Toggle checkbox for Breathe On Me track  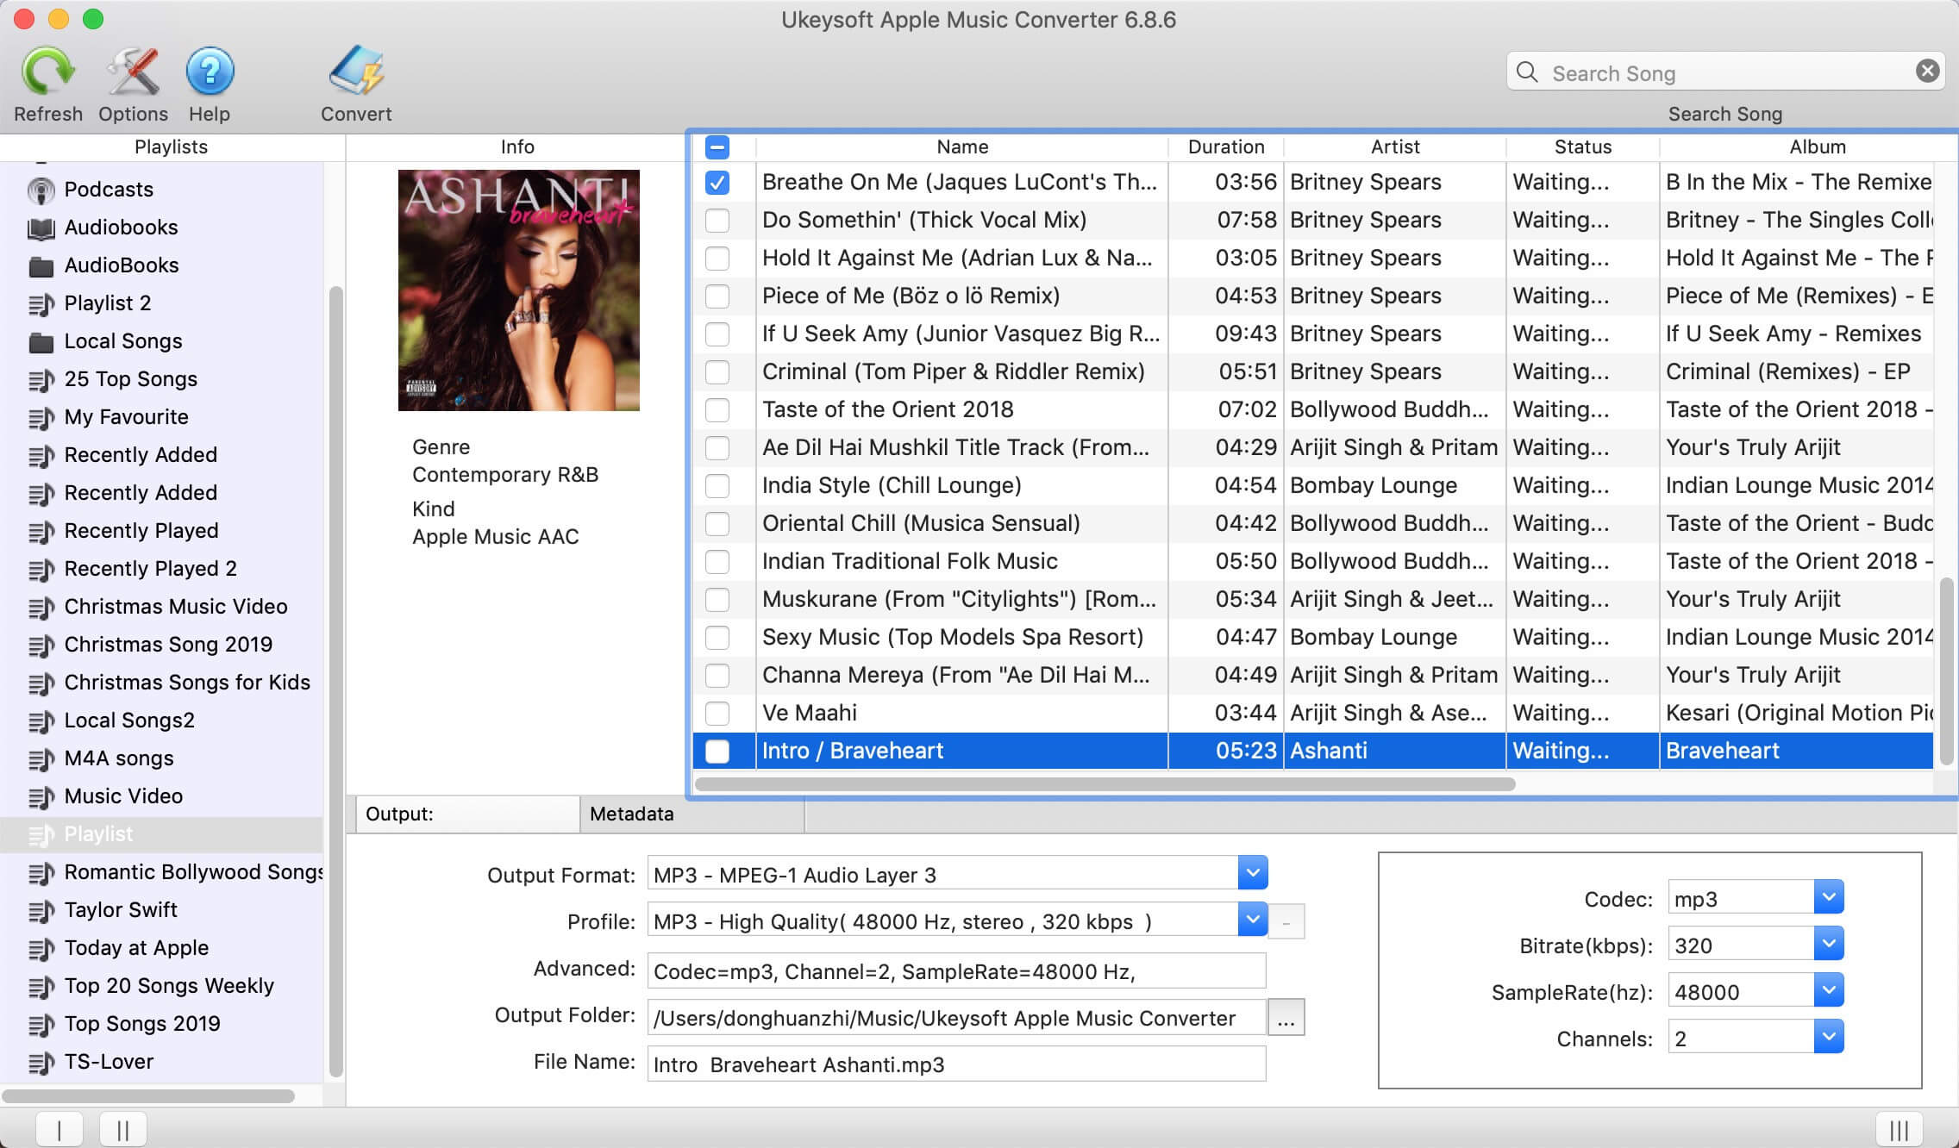717,182
